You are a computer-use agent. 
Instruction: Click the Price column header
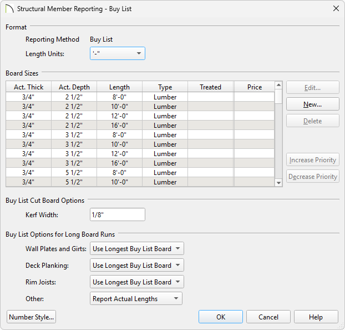click(255, 87)
